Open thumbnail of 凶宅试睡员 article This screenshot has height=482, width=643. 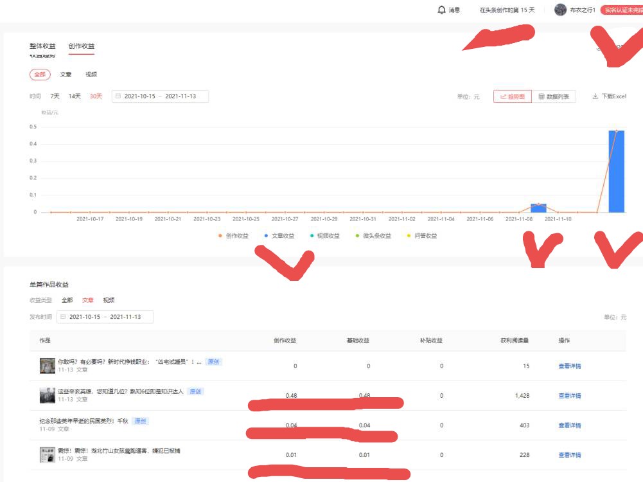(x=47, y=366)
